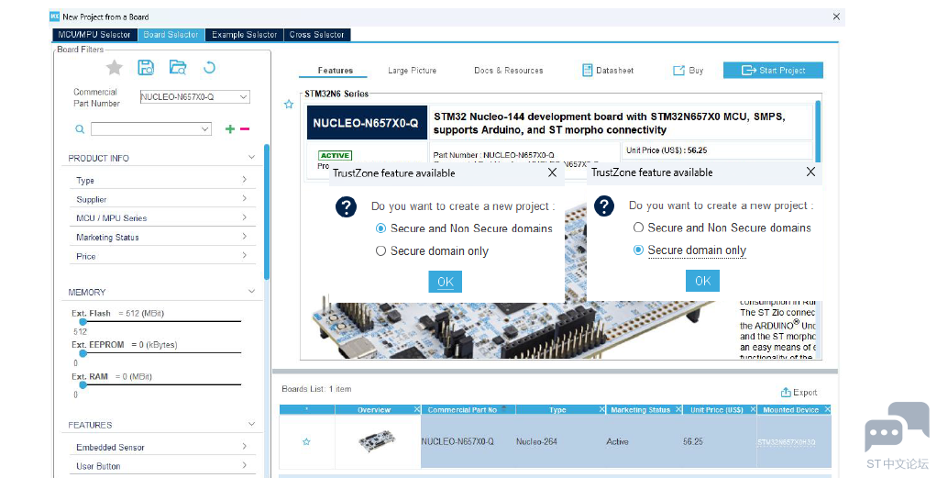Select Secure domain only in left dialog
This screenshot has height=478, width=937.
point(380,251)
